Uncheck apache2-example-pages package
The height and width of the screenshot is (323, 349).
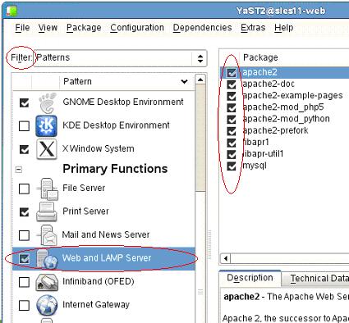[232, 96]
